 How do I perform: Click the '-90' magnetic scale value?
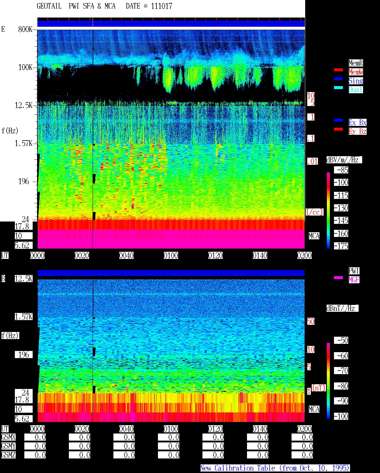point(341,401)
